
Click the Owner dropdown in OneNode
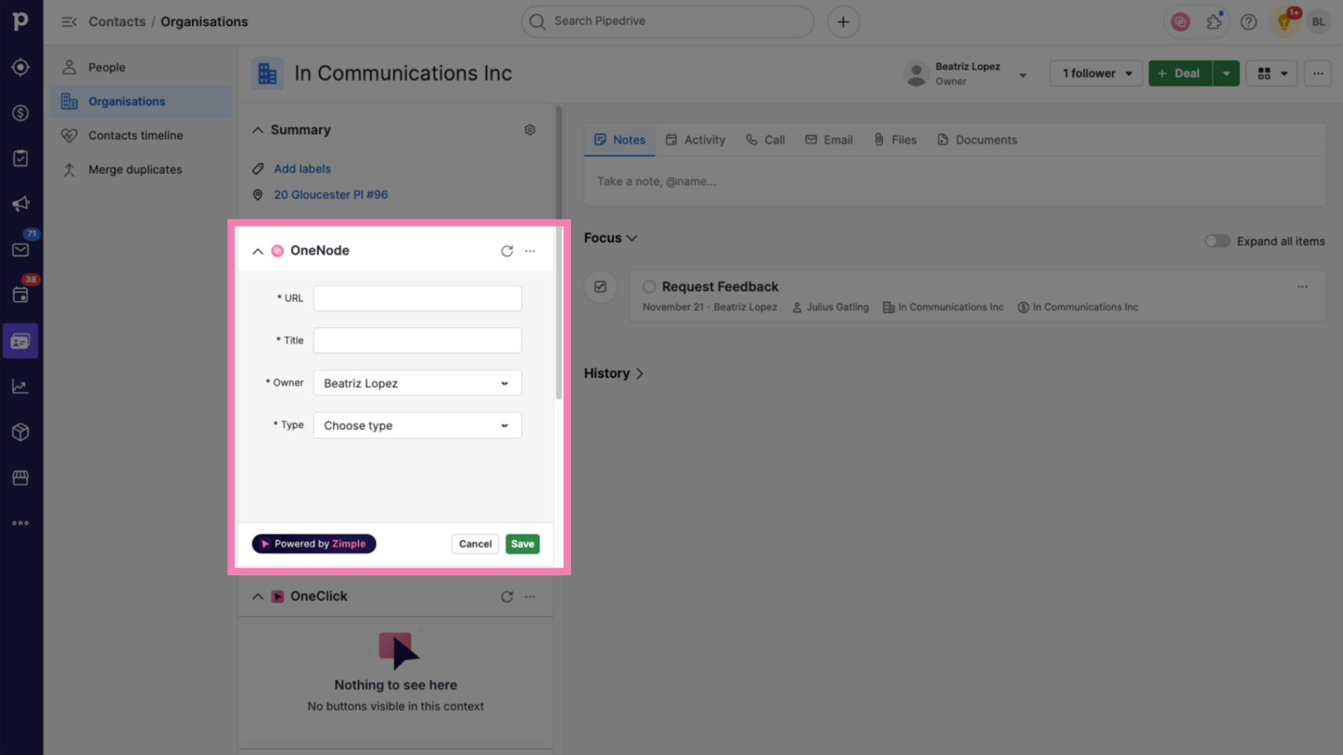coord(416,382)
